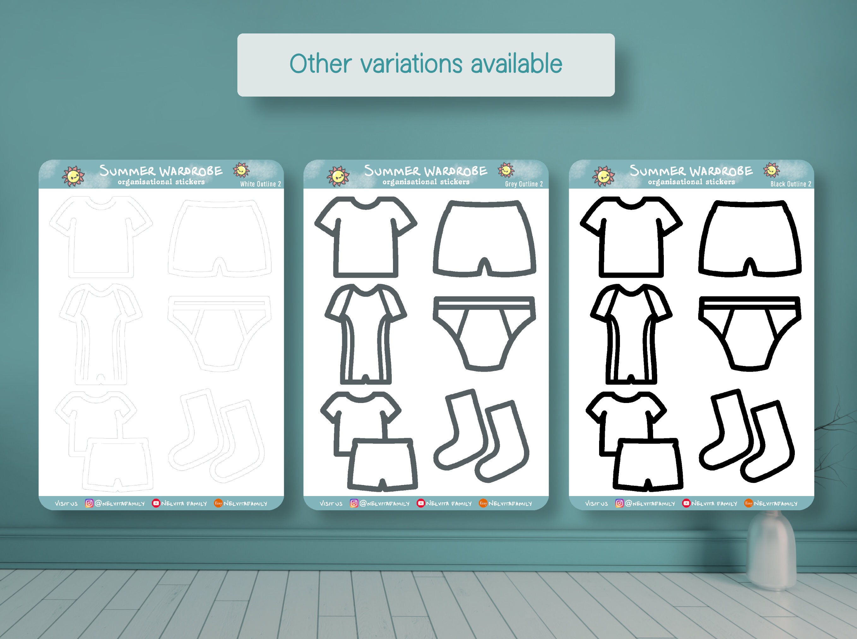This screenshot has width=857, height=639.
Task: Click the Other variations available banner
Action: (426, 65)
